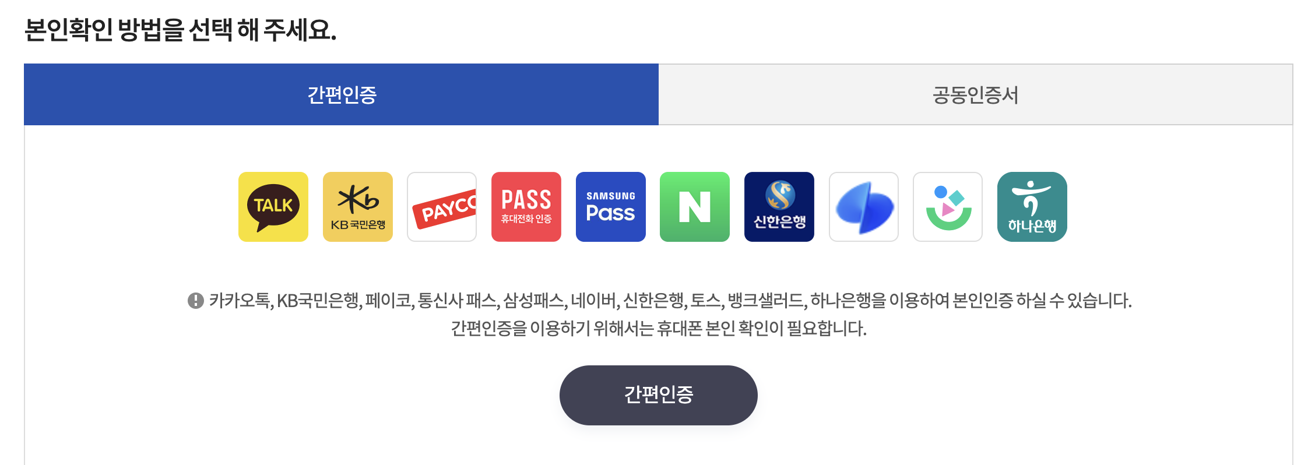Select the green Naver N icon
The width and height of the screenshot is (1301, 465).
pos(695,207)
